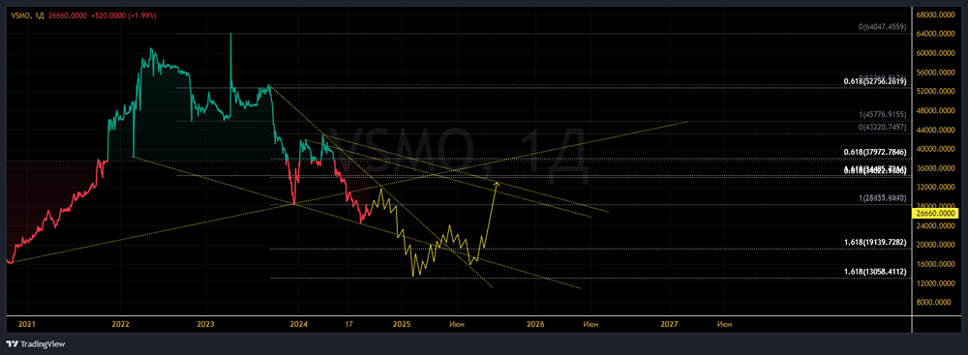The width and height of the screenshot is (968, 355).
Task: Click the 64000.0000 price axis label
Action: point(935,34)
